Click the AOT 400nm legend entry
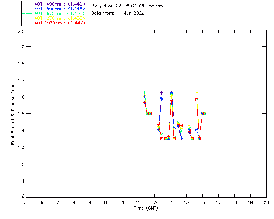 pos(54,4)
